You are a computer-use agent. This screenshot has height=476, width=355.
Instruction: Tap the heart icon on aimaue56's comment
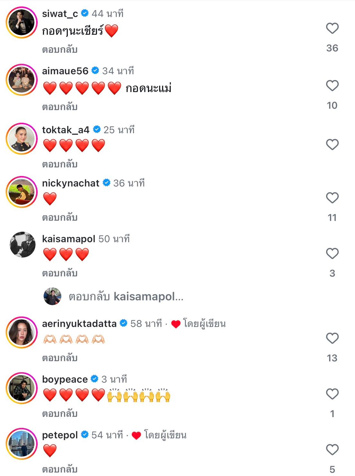[332, 85]
